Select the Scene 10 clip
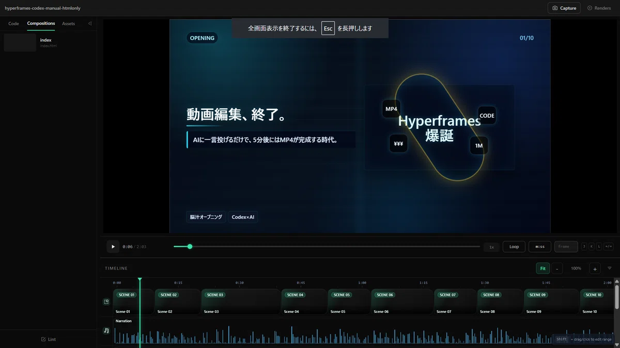This screenshot has width=620, height=348. point(596,302)
